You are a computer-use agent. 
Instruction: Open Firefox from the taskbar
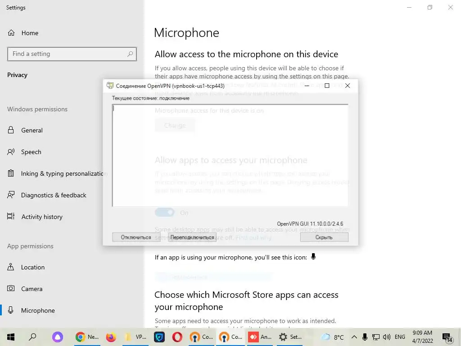(x=111, y=337)
